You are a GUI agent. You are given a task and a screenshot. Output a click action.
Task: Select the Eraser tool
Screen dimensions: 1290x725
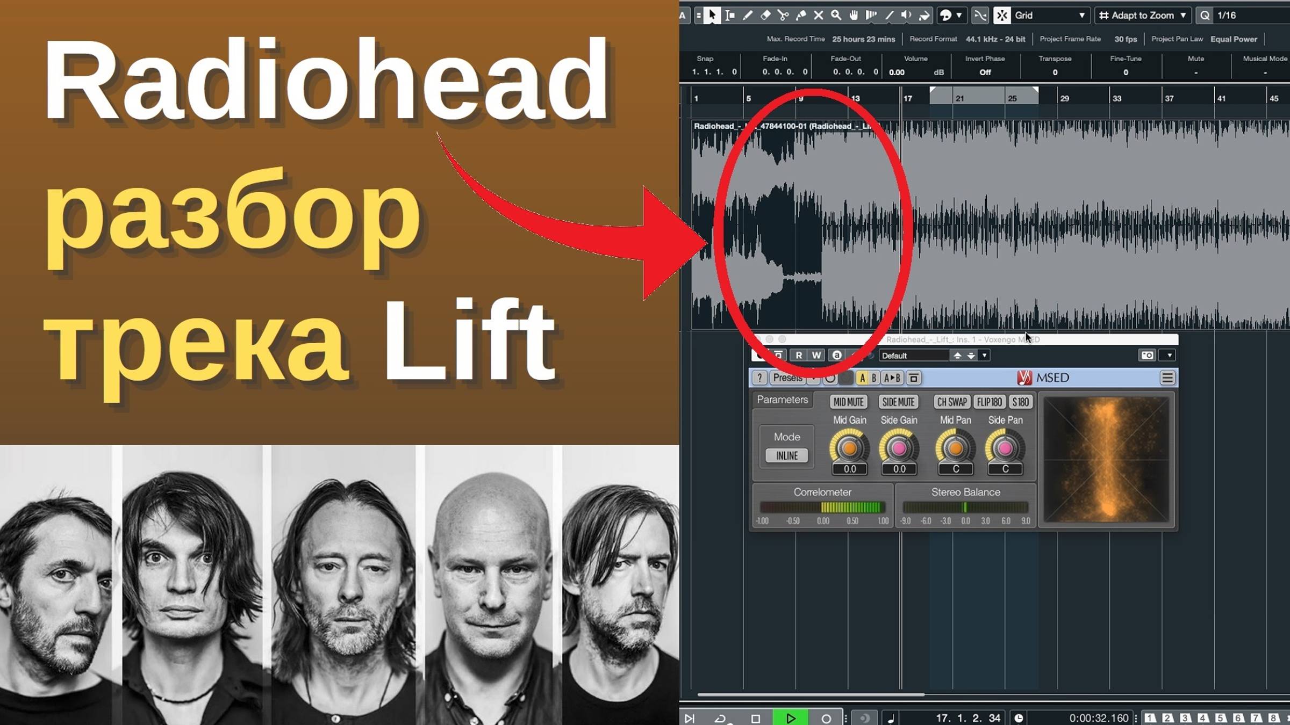(765, 16)
